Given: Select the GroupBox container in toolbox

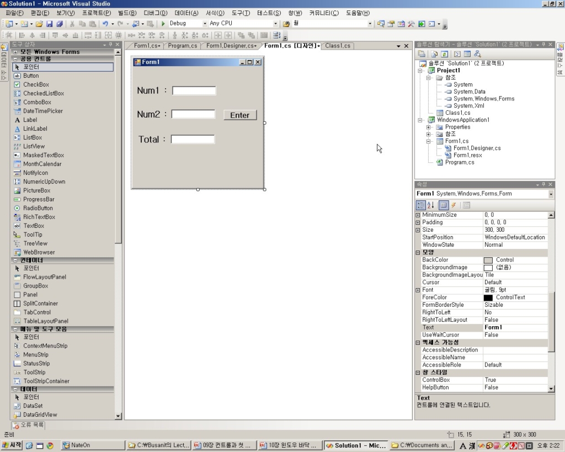Looking at the screenshot, I should (36, 286).
